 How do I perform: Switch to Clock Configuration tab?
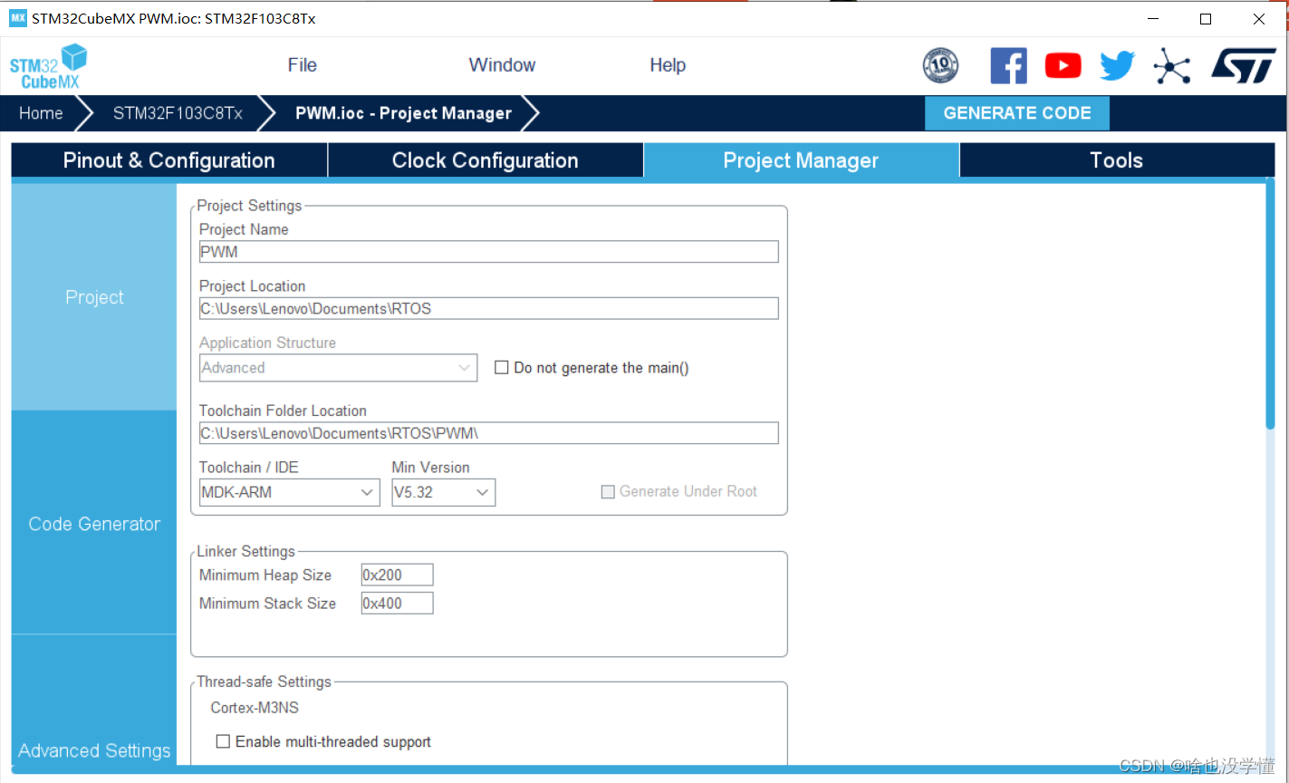pos(485,160)
